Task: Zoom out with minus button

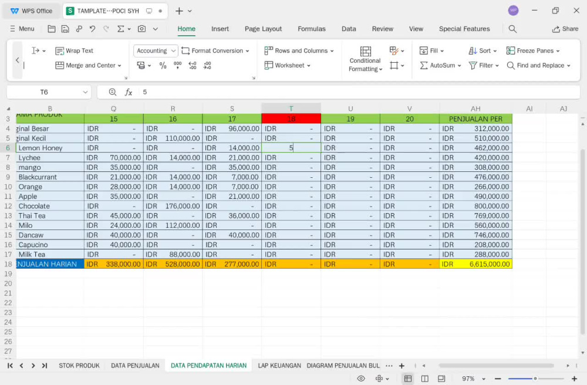Action: click(498, 379)
